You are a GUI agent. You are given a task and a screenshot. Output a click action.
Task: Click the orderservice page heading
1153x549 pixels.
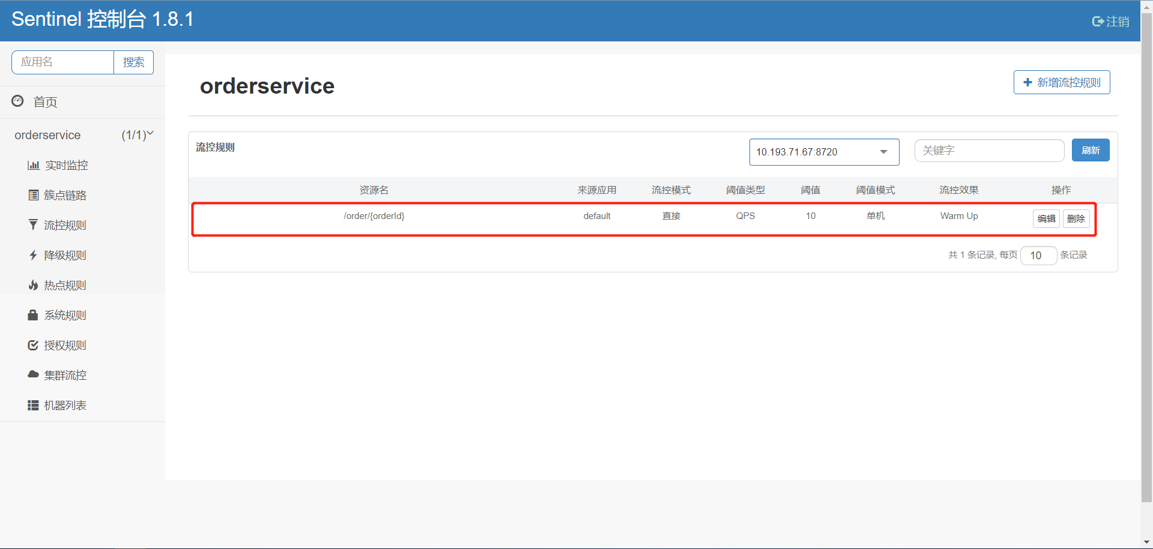click(x=267, y=86)
